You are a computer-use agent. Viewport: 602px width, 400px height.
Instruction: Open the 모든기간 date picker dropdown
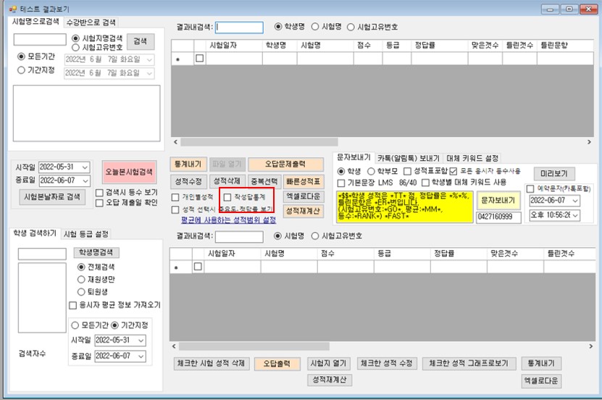pyautogui.click(x=150, y=60)
